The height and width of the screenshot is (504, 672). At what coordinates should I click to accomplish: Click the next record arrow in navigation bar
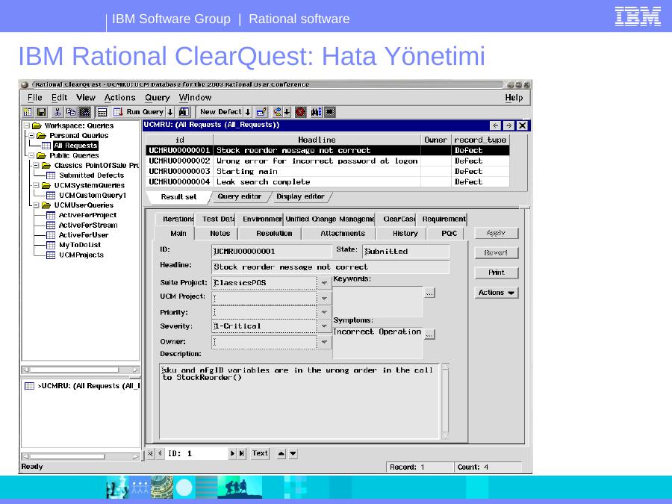[232, 453]
